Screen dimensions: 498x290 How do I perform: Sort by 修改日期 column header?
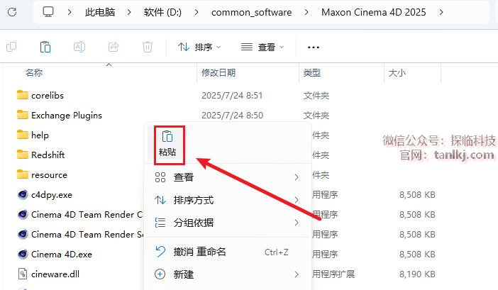pos(218,72)
